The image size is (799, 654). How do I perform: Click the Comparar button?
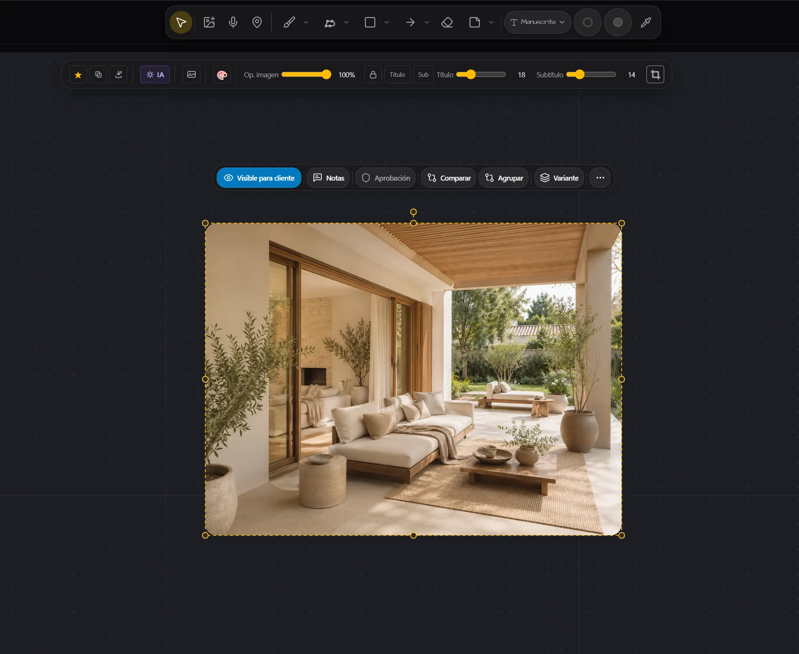449,178
